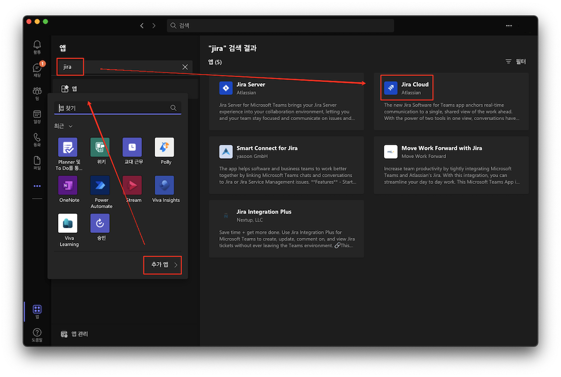Open app management (앱 관리) link

coord(75,334)
